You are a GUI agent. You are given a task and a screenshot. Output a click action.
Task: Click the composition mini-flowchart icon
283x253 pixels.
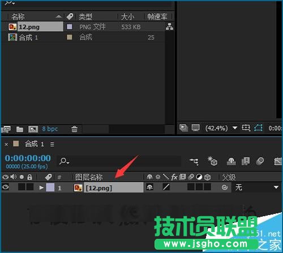[194, 161]
